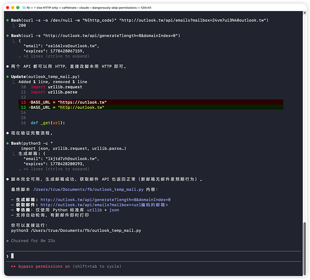Click the scrollbar thumb at right edge
310x280 pixels.
coord(304,249)
